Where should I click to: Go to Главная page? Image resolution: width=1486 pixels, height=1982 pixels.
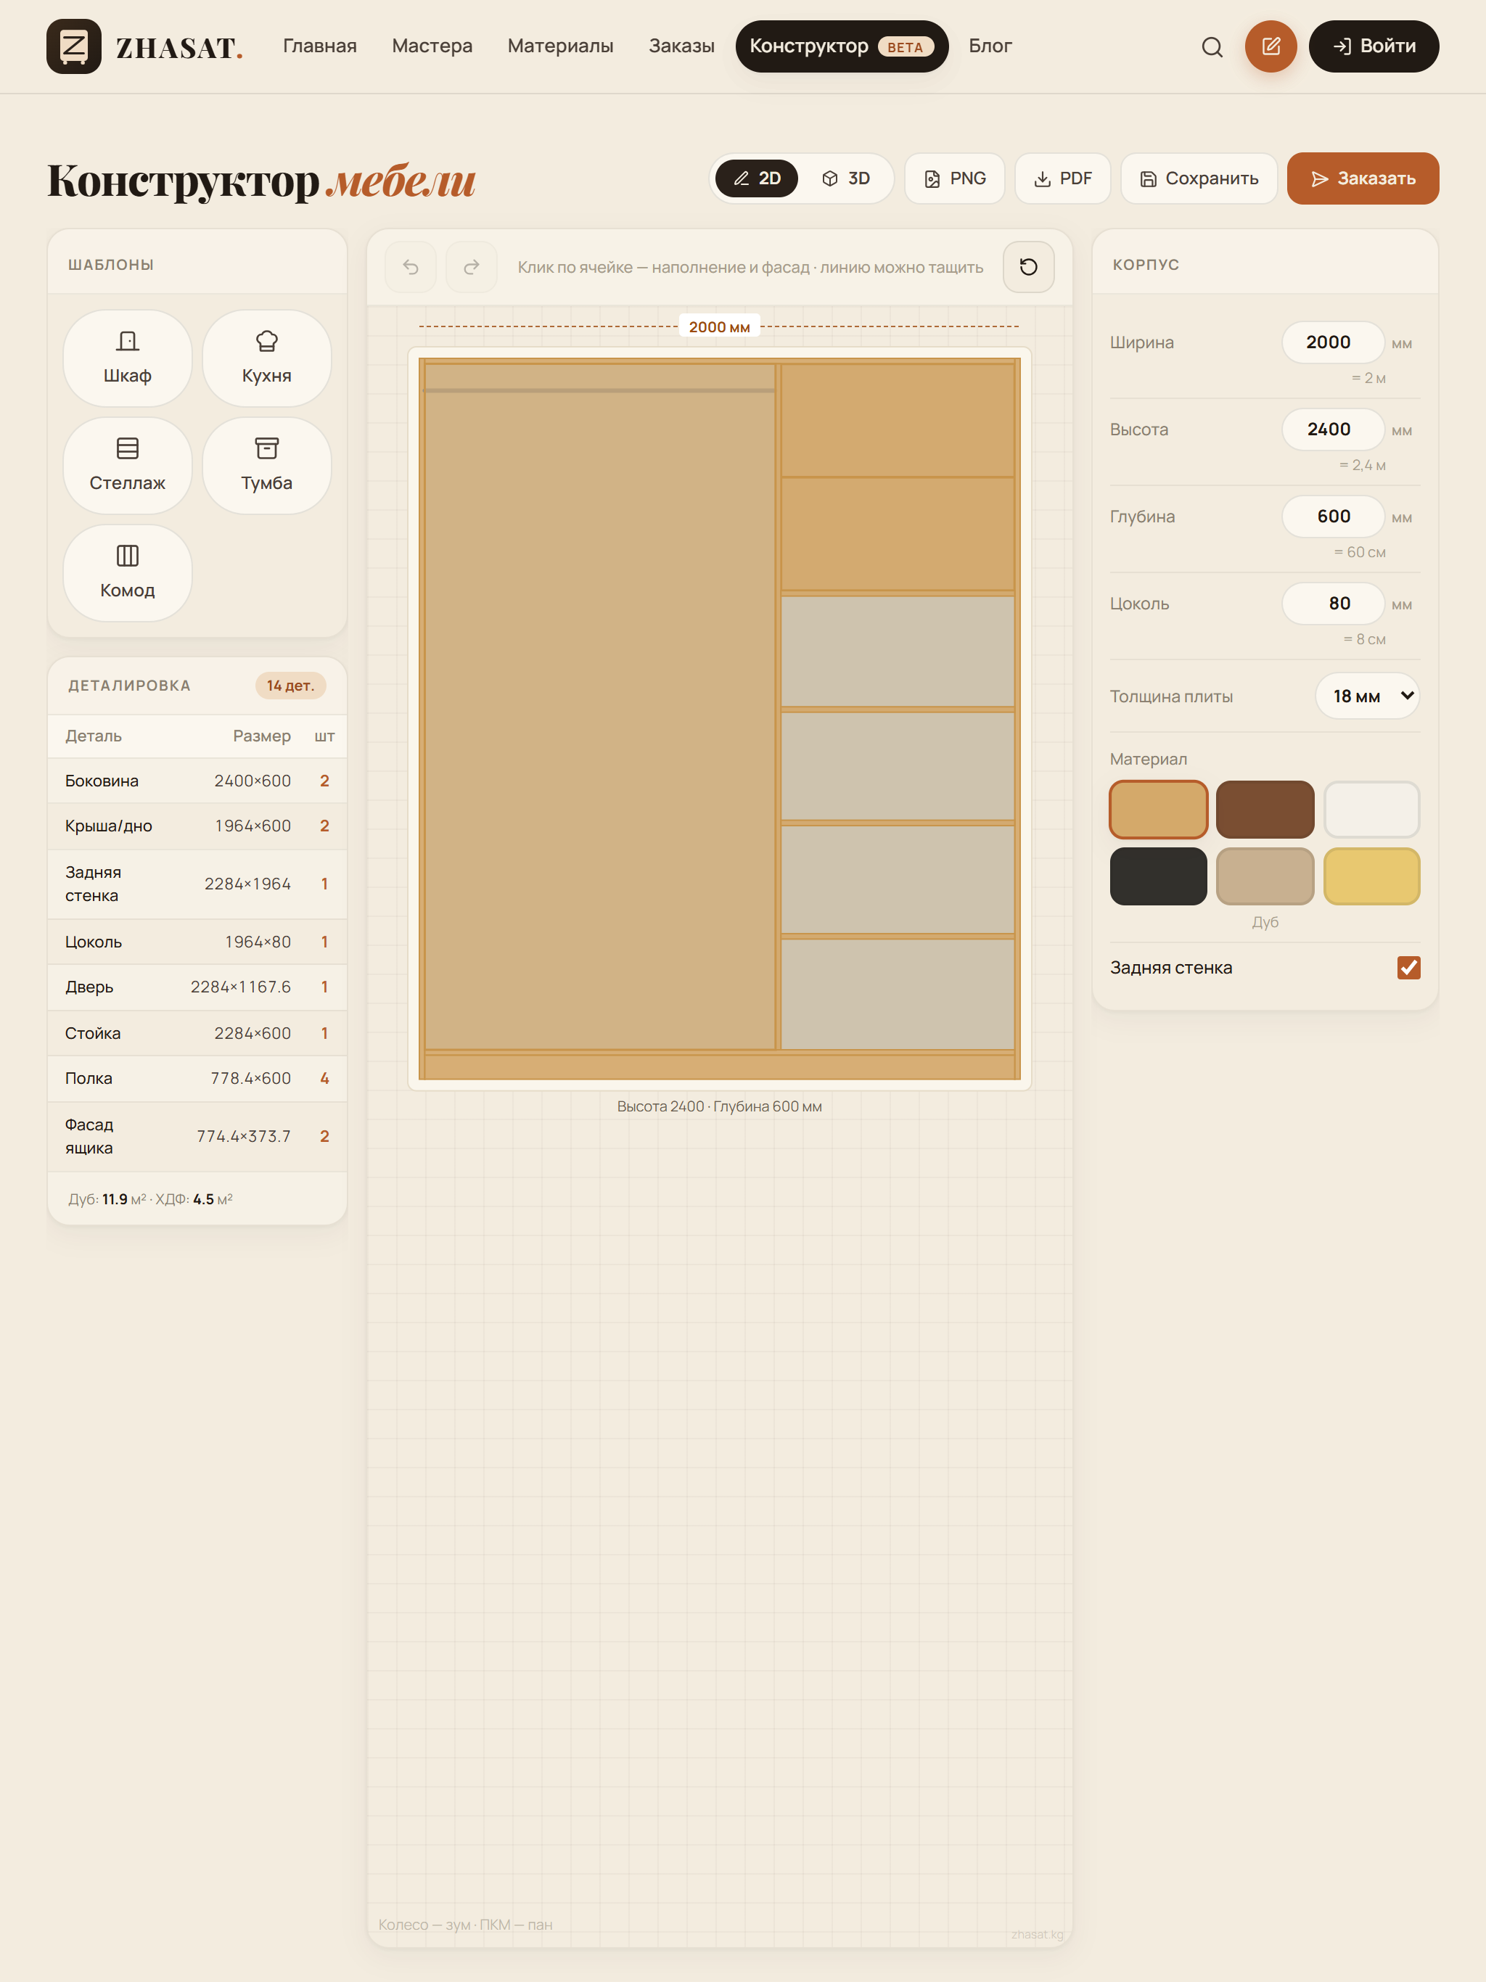320,46
